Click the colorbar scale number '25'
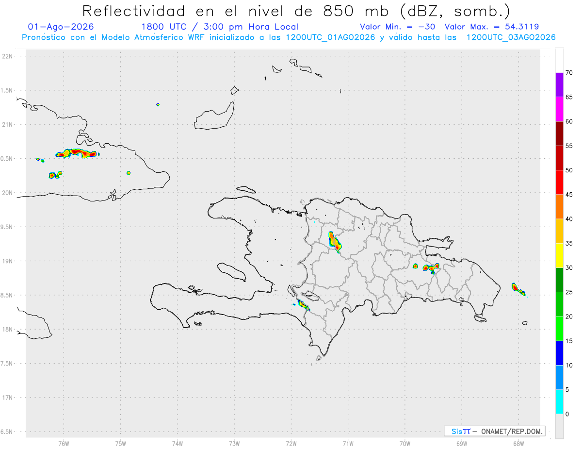 pyautogui.click(x=569, y=292)
